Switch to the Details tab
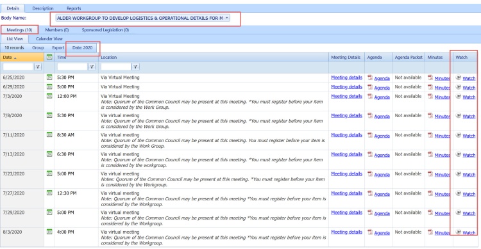Viewport: 481px width, 249px height. 13,8
